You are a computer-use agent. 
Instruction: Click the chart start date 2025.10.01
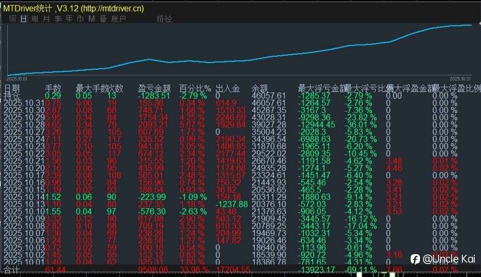point(17,79)
